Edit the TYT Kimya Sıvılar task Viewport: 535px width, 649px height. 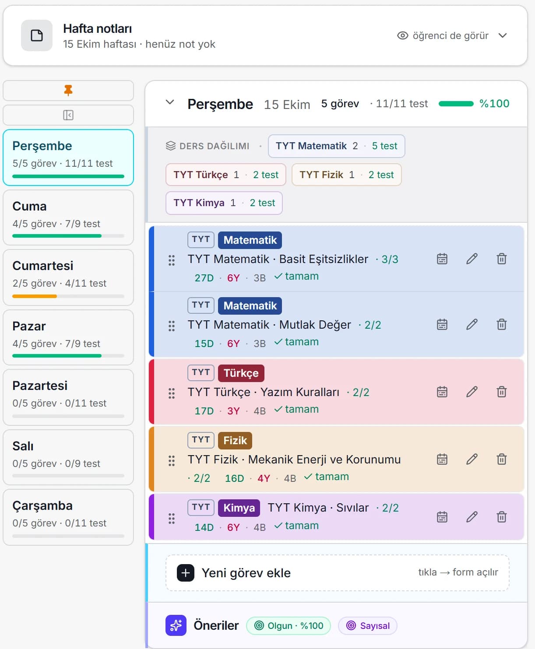(x=472, y=517)
